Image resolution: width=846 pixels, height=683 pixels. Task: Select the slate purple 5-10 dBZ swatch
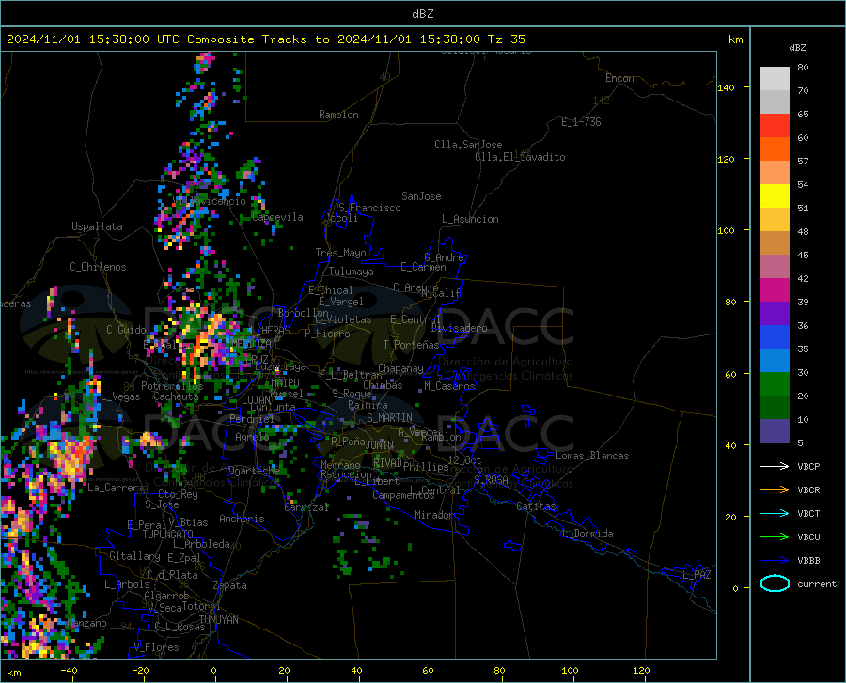click(x=775, y=431)
